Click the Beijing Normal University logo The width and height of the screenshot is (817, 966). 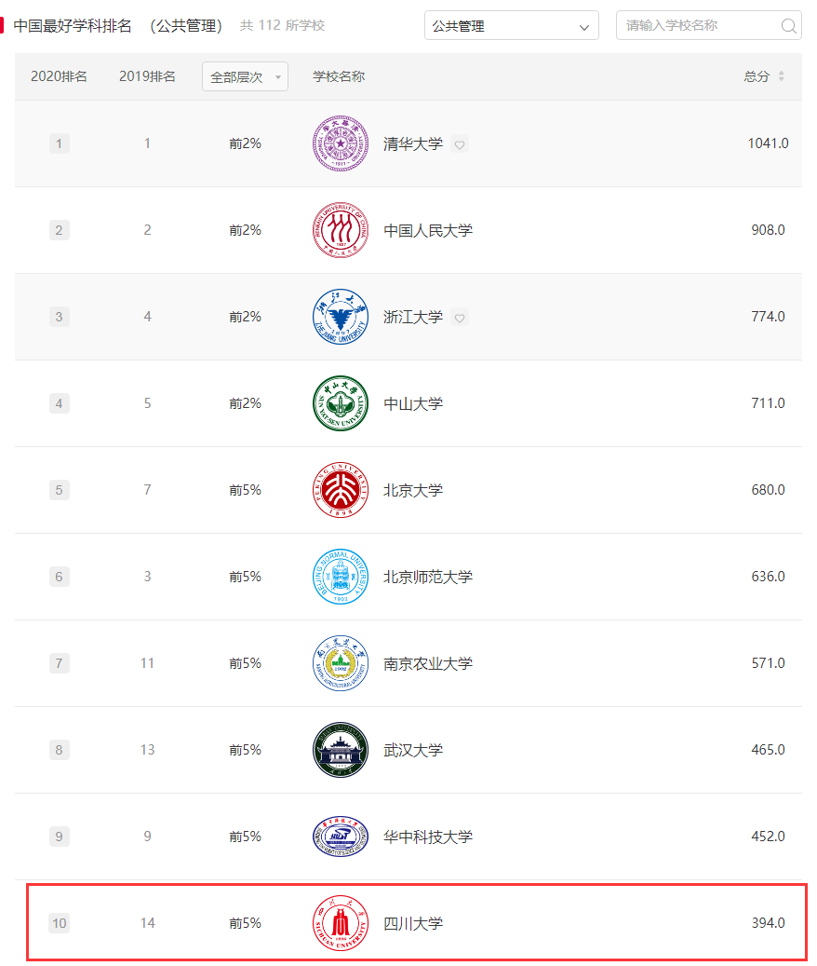point(340,576)
